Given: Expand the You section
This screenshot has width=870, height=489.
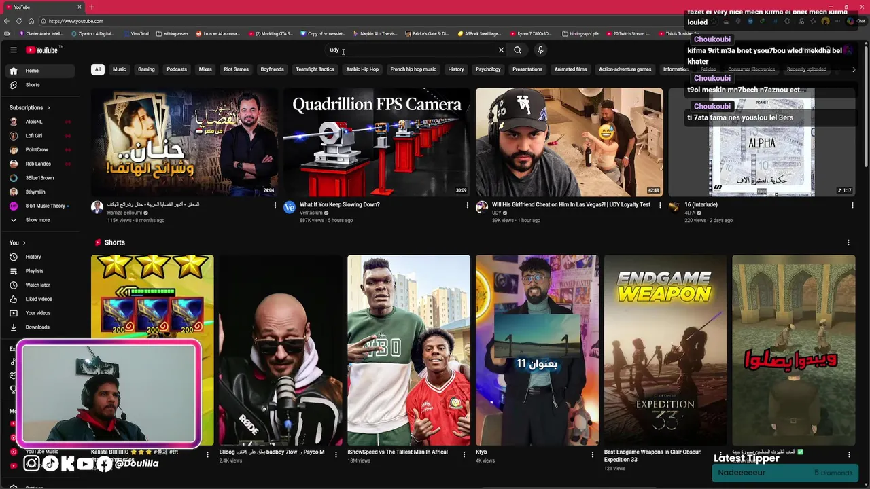Looking at the screenshot, I should click(17, 242).
